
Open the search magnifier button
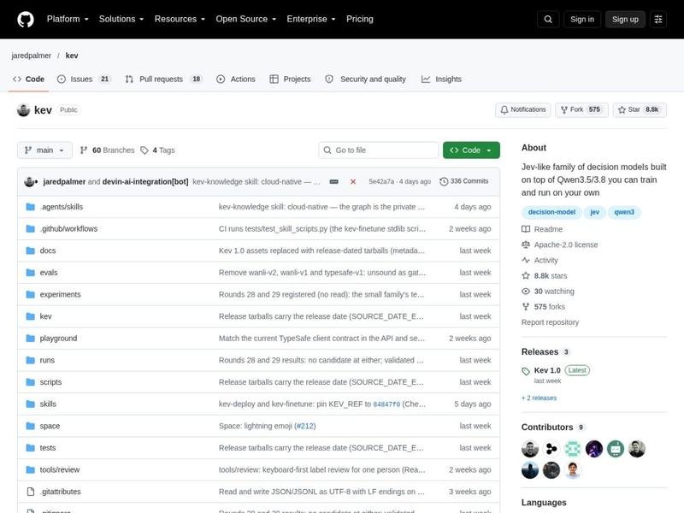click(x=548, y=19)
